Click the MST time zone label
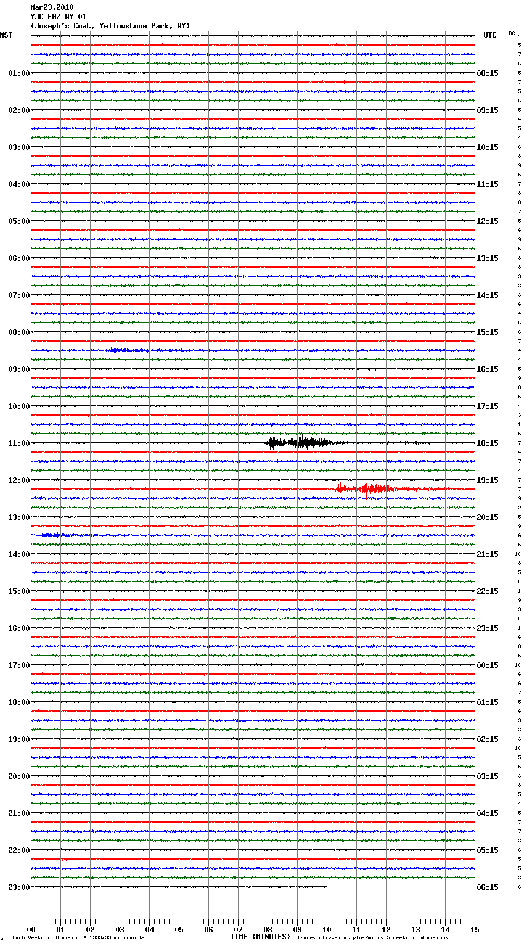The image size is (524, 946). [6, 35]
